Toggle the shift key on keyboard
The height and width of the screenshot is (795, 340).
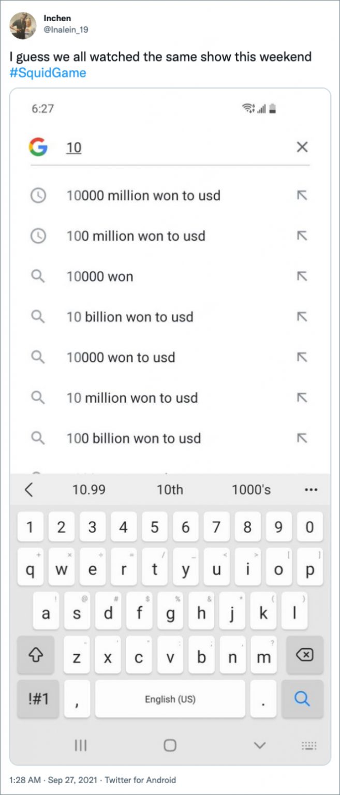(x=35, y=655)
